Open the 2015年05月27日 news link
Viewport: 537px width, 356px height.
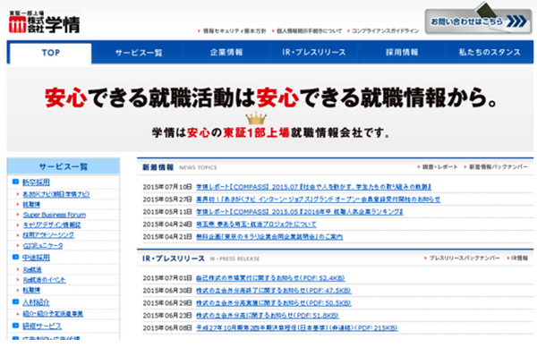[318, 199]
